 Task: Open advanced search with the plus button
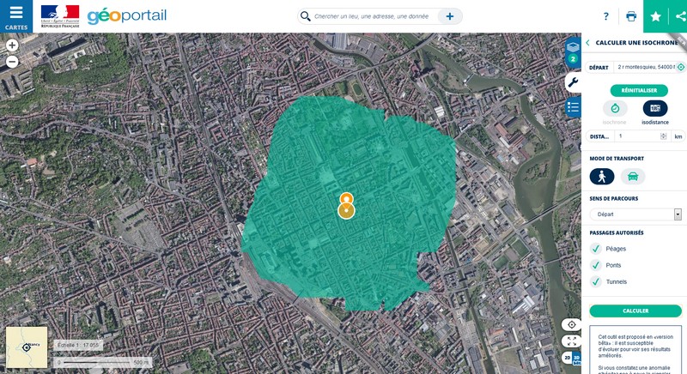click(449, 16)
